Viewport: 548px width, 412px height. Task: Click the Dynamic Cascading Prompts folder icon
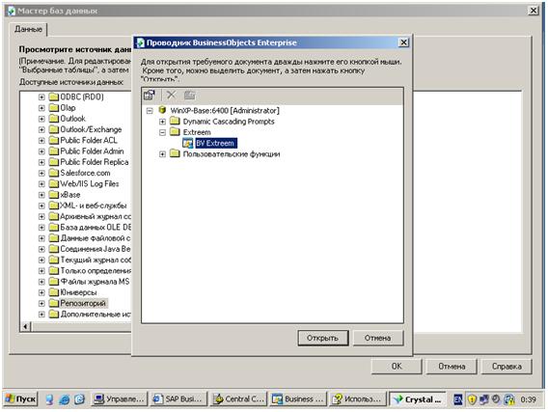175,122
